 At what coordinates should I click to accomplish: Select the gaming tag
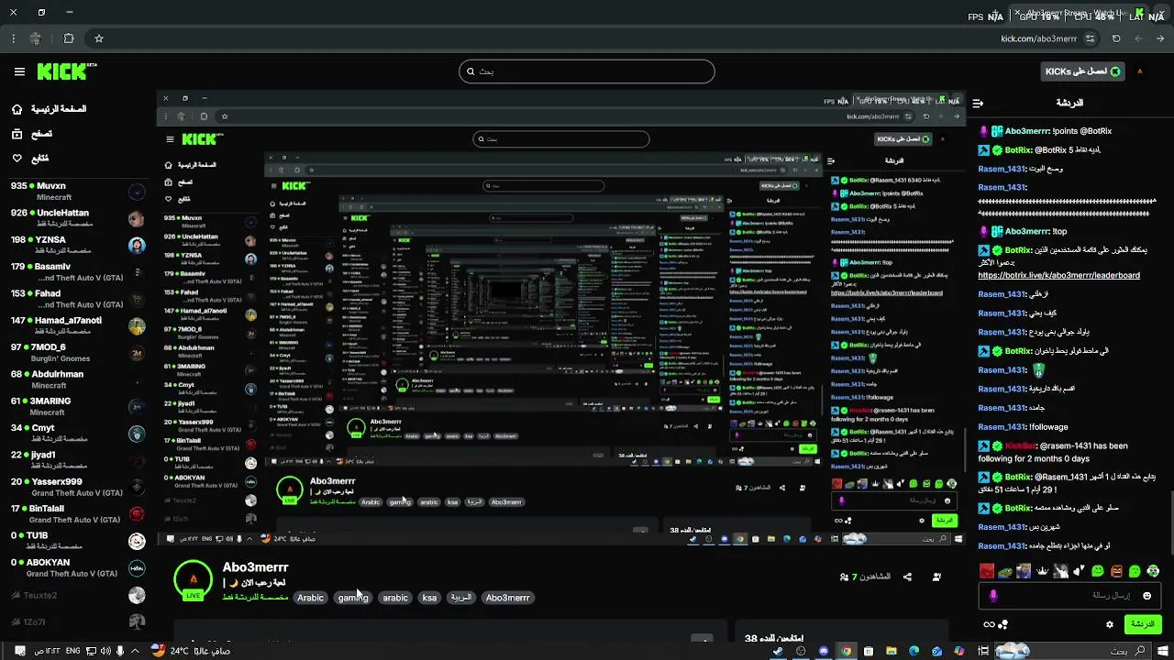click(353, 598)
